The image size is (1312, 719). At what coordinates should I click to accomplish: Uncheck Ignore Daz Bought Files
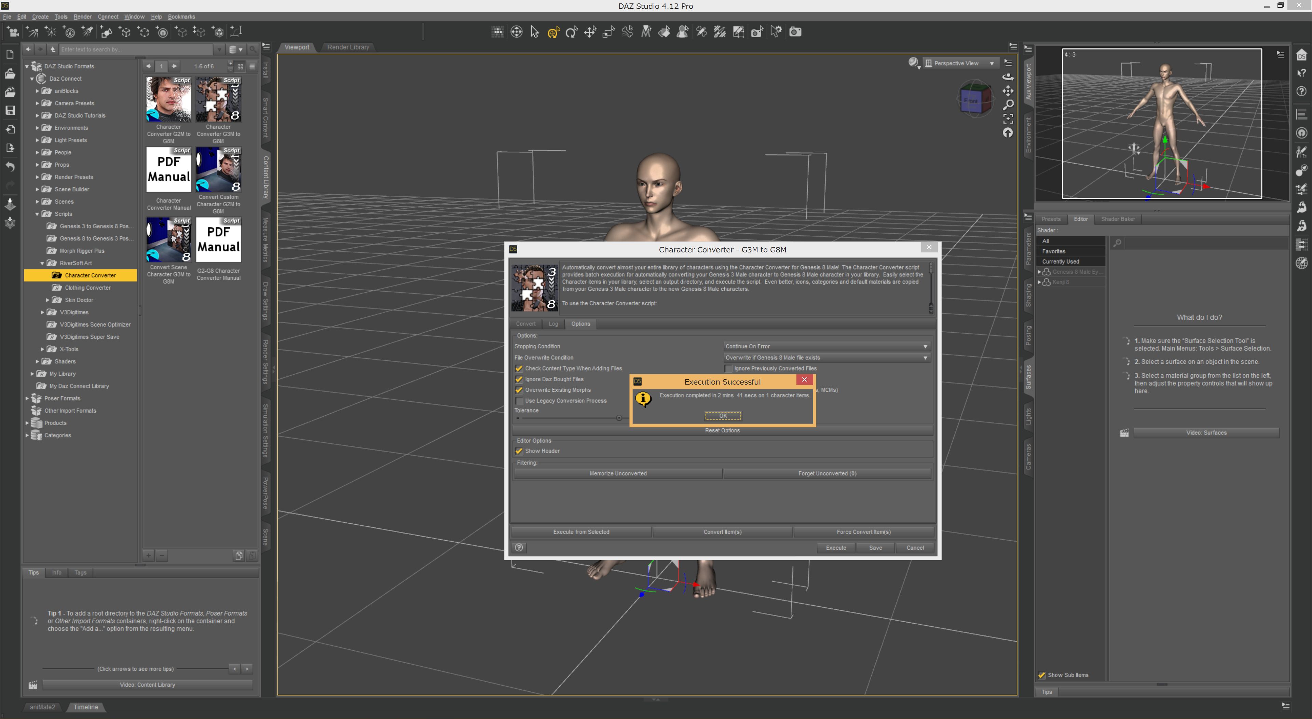click(519, 379)
